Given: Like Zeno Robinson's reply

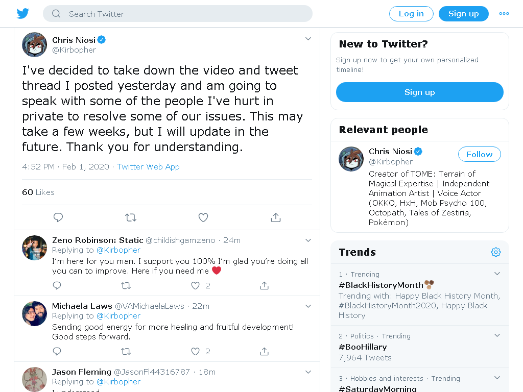Looking at the screenshot, I should [x=196, y=286].
